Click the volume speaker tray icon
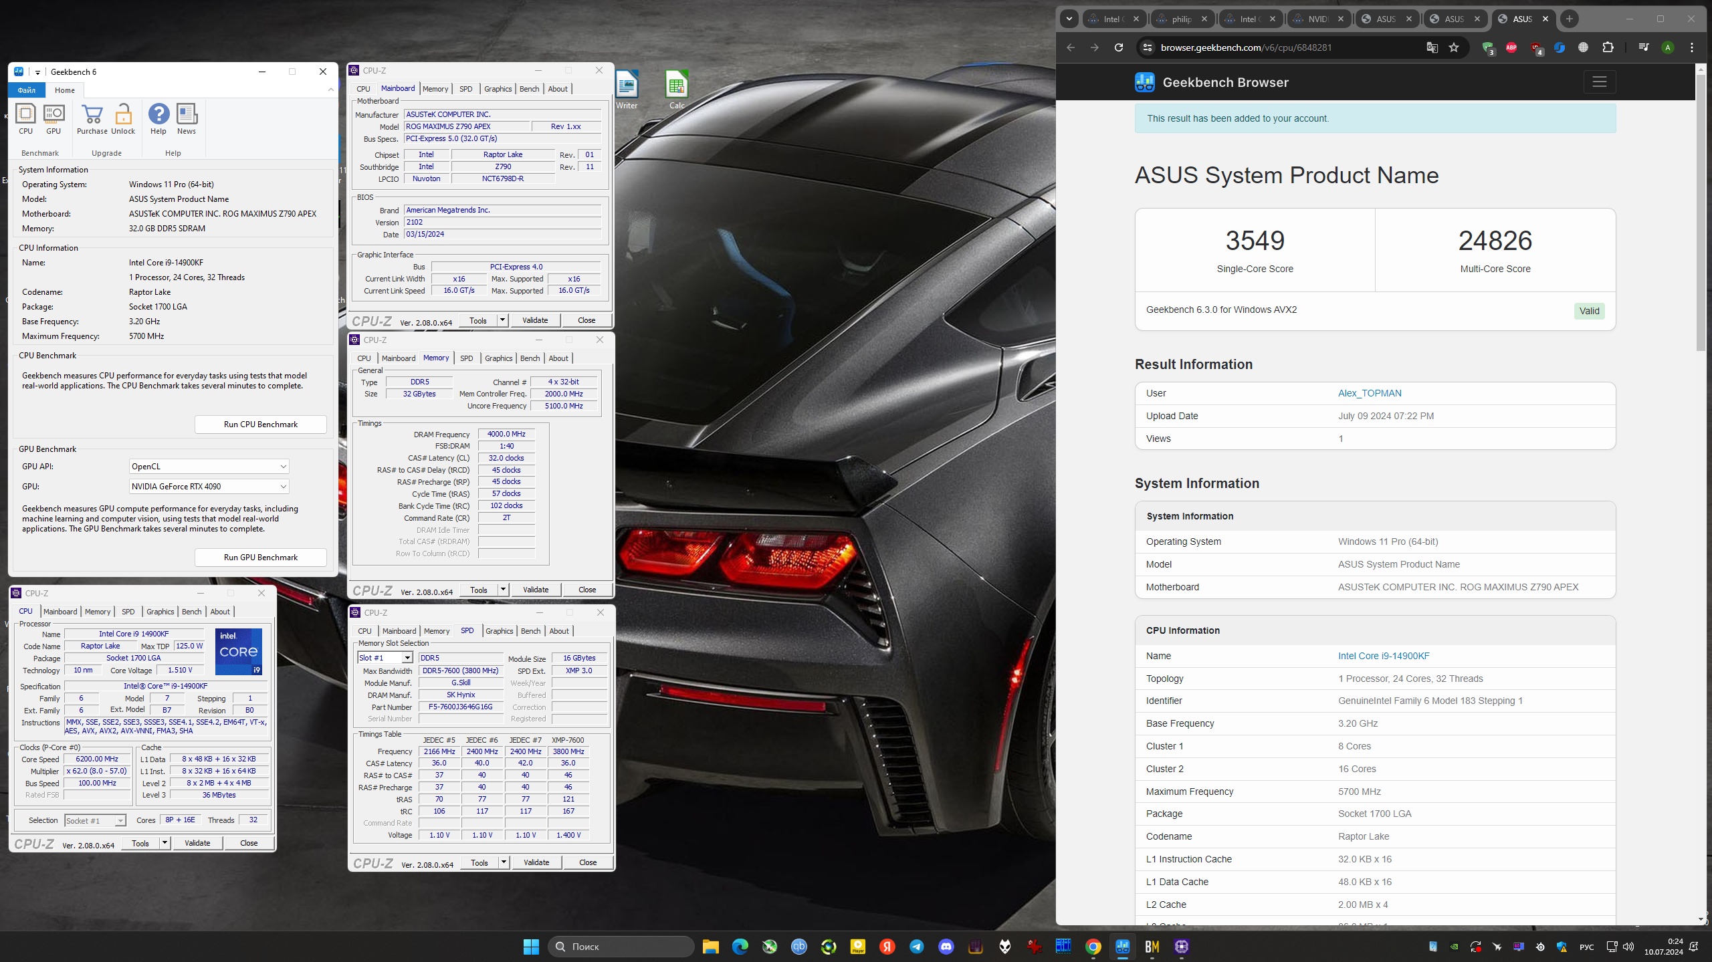The height and width of the screenshot is (962, 1712). [1628, 947]
